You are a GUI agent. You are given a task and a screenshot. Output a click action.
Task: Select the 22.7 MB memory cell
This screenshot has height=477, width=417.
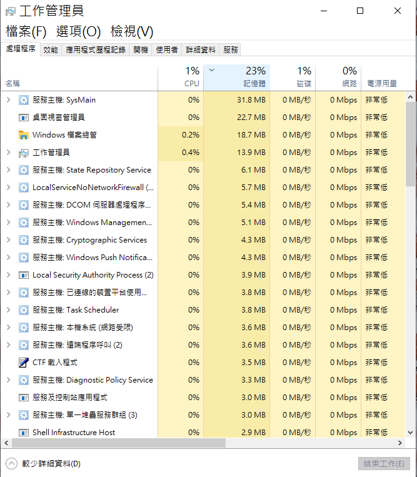coord(237,118)
